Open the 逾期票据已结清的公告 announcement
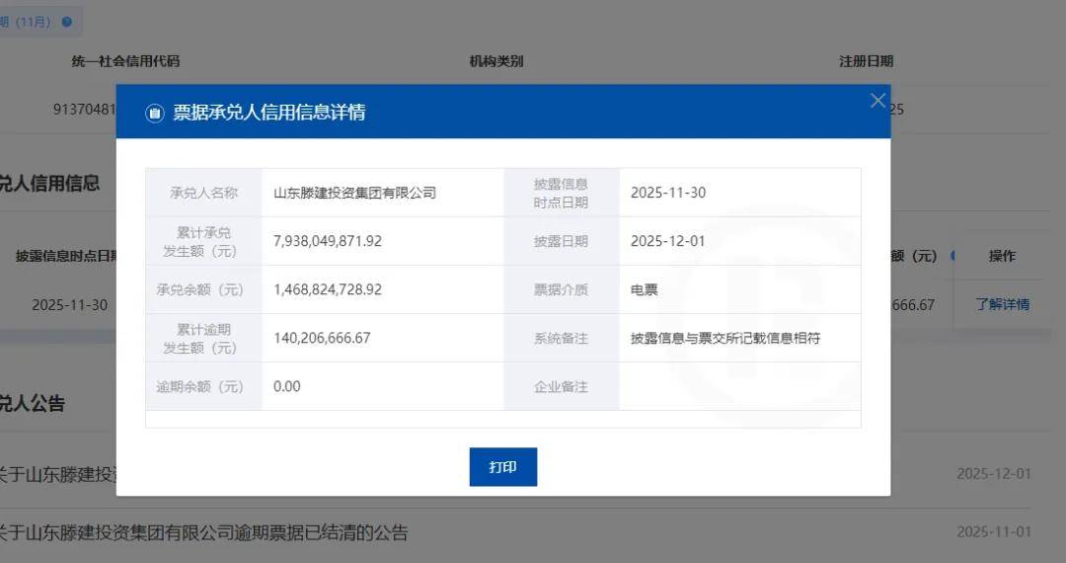The width and height of the screenshot is (1066, 563). pos(203,533)
